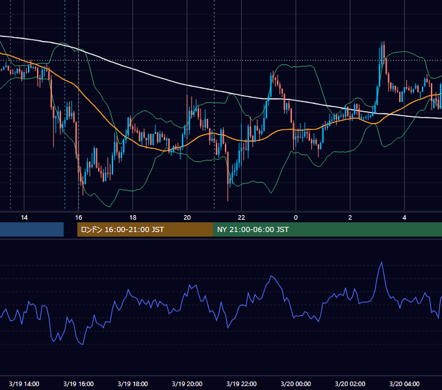Select the "3/20 04:00" time label

[404, 383]
